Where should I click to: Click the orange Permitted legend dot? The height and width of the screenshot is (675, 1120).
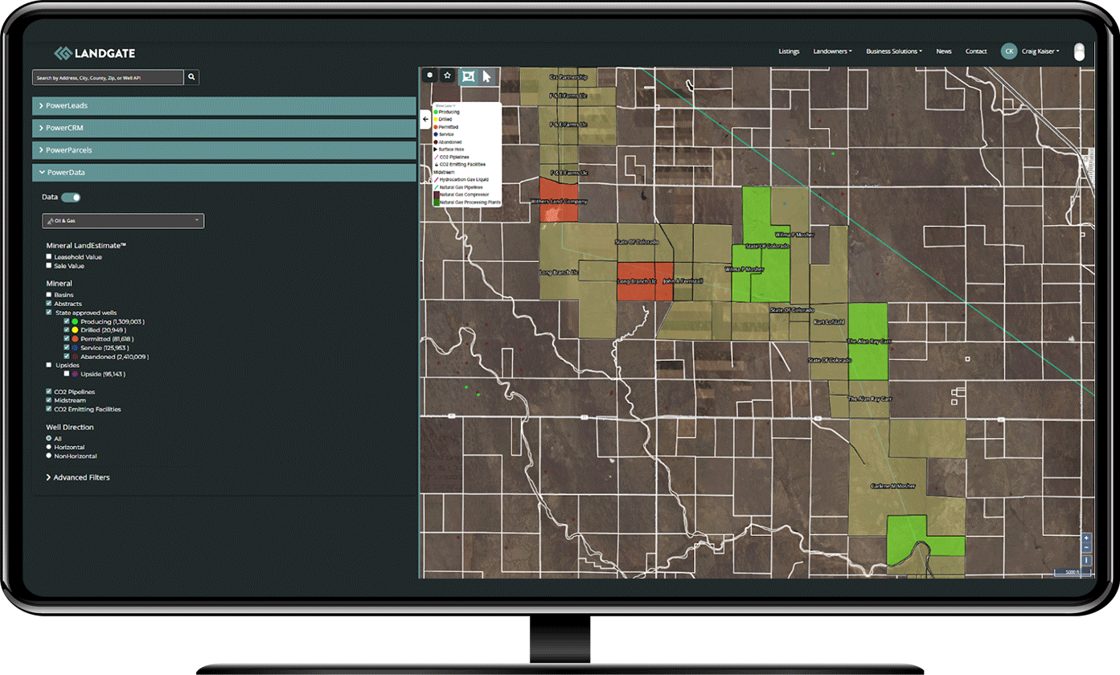coord(436,127)
